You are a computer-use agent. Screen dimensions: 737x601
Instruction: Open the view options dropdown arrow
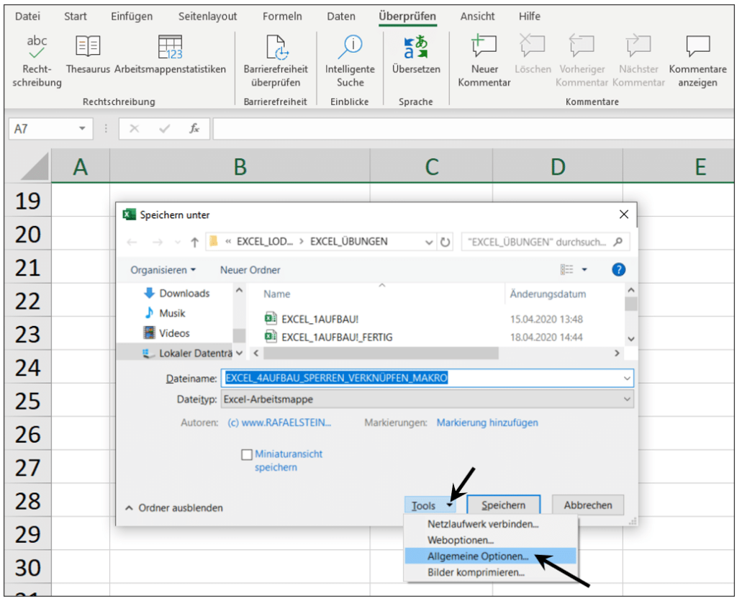click(584, 270)
